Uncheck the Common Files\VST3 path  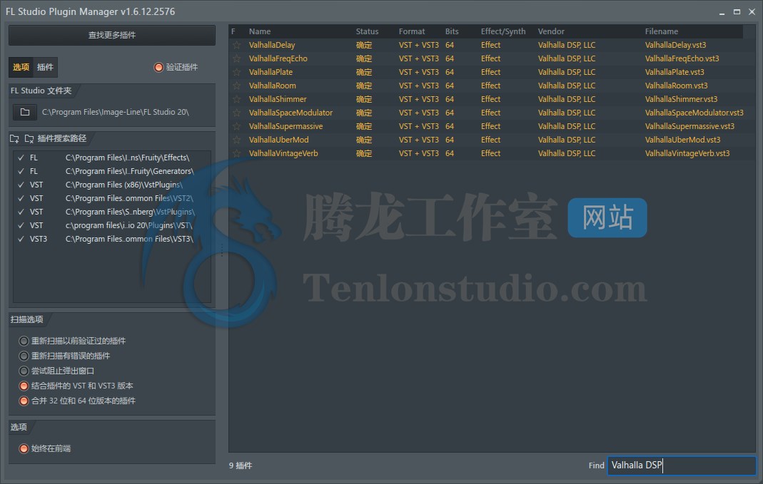21,239
